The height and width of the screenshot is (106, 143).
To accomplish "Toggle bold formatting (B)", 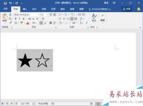I will 16,19.
